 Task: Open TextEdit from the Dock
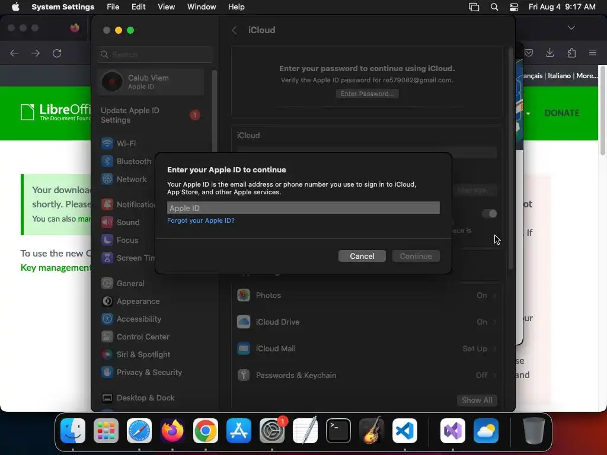tap(305, 431)
